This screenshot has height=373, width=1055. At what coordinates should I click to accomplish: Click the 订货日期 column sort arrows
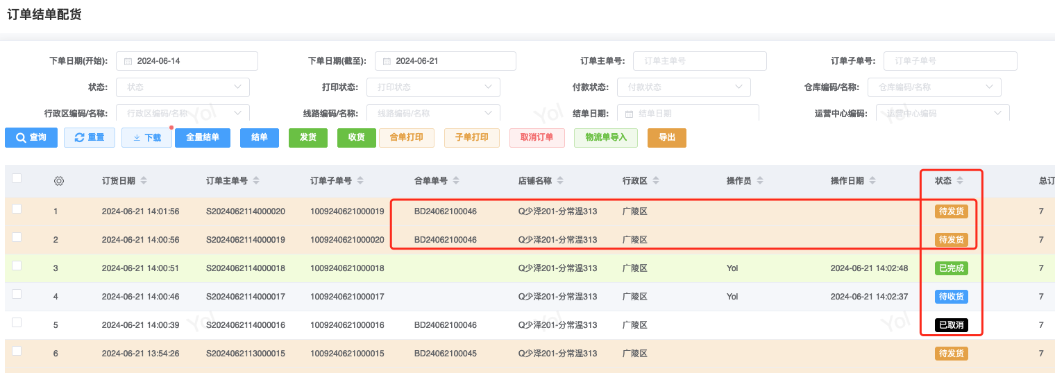point(144,181)
